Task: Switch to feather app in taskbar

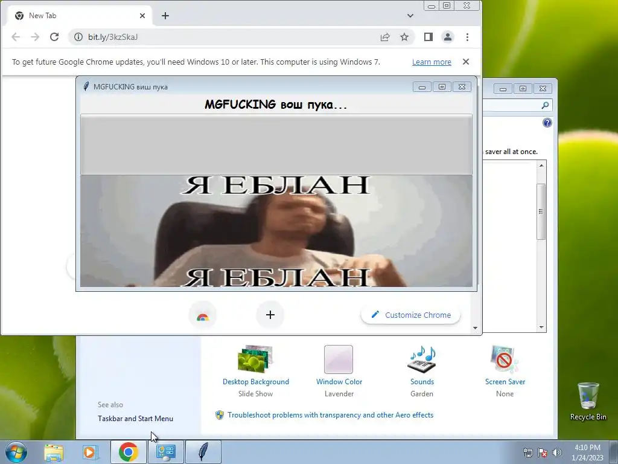Action: [203, 452]
